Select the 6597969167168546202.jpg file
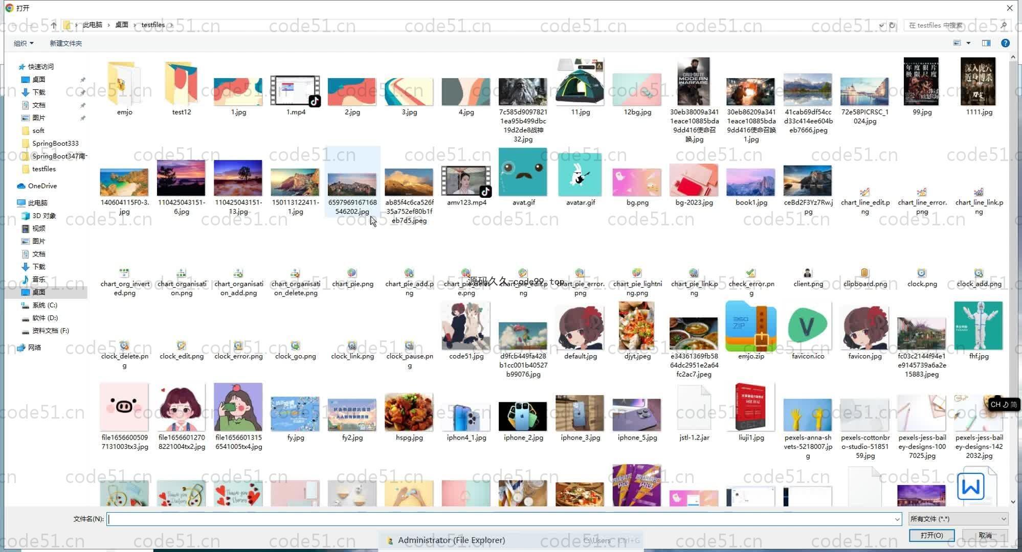Viewport: 1022px width, 552px height. [x=352, y=181]
